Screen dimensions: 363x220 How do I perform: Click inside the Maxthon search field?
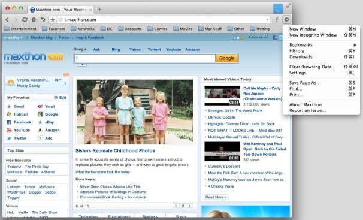145,58
